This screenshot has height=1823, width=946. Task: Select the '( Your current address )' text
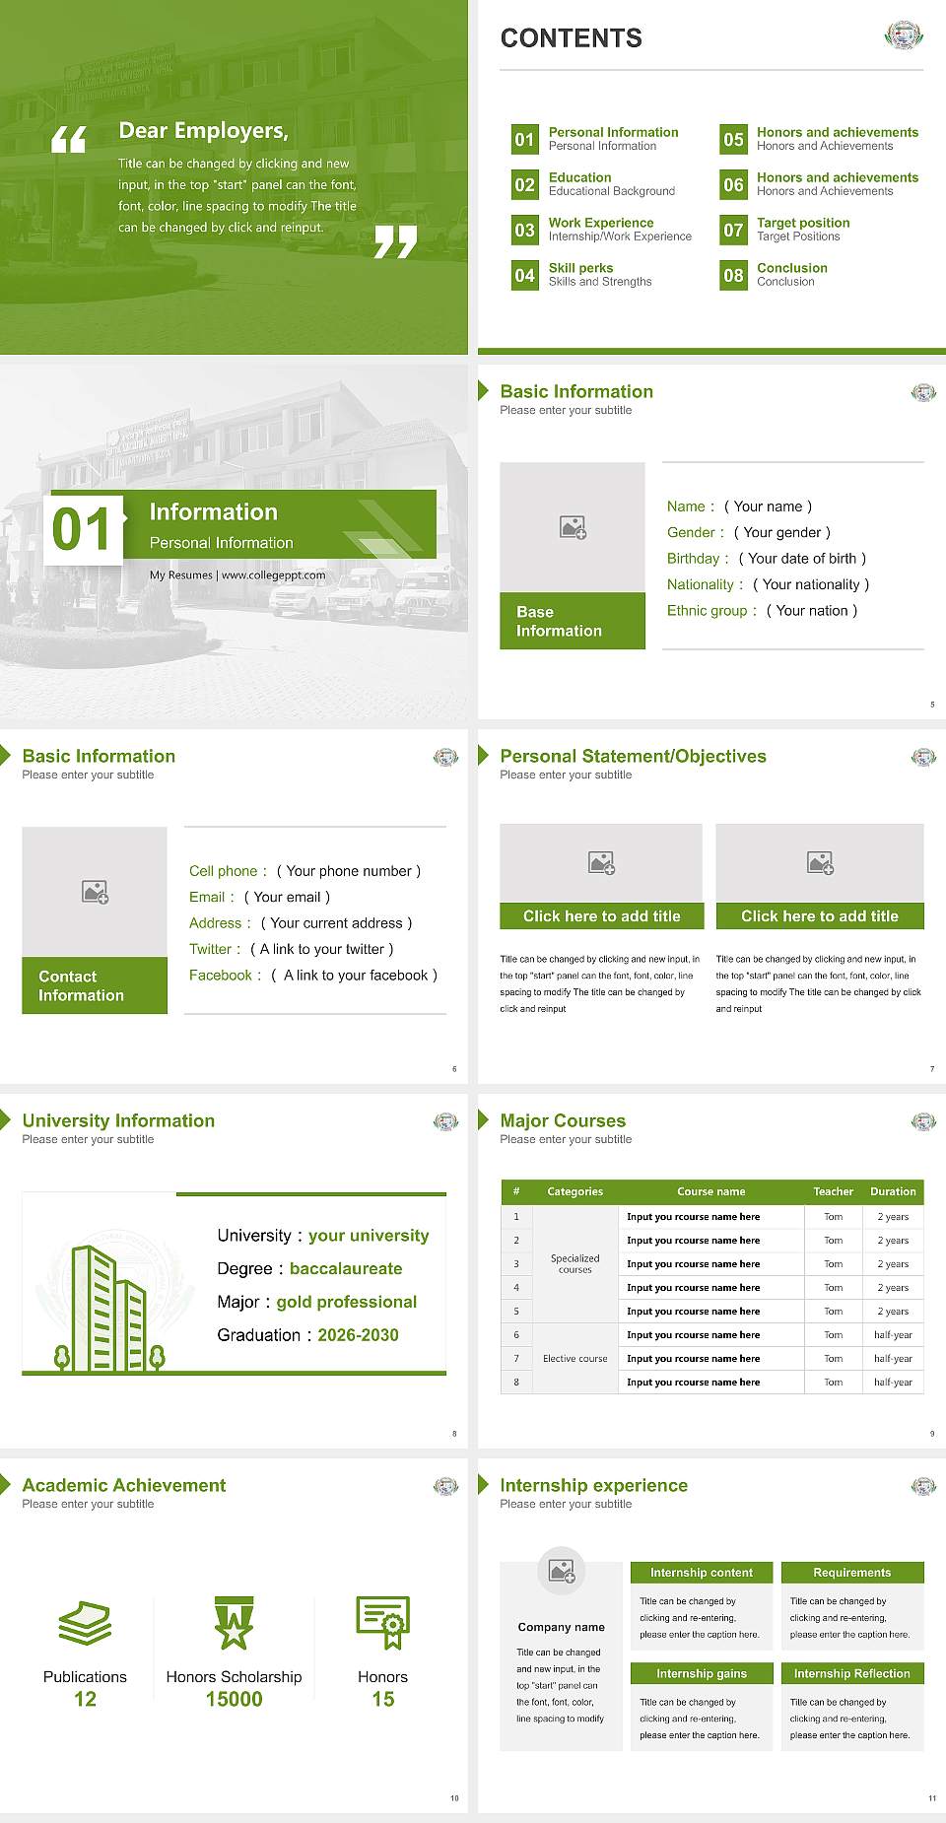point(337,923)
